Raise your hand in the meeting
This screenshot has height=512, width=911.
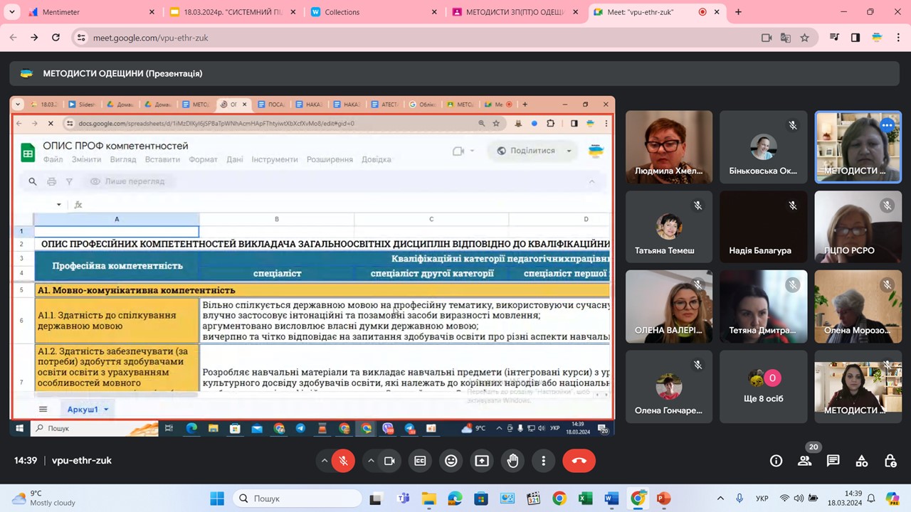click(512, 461)
